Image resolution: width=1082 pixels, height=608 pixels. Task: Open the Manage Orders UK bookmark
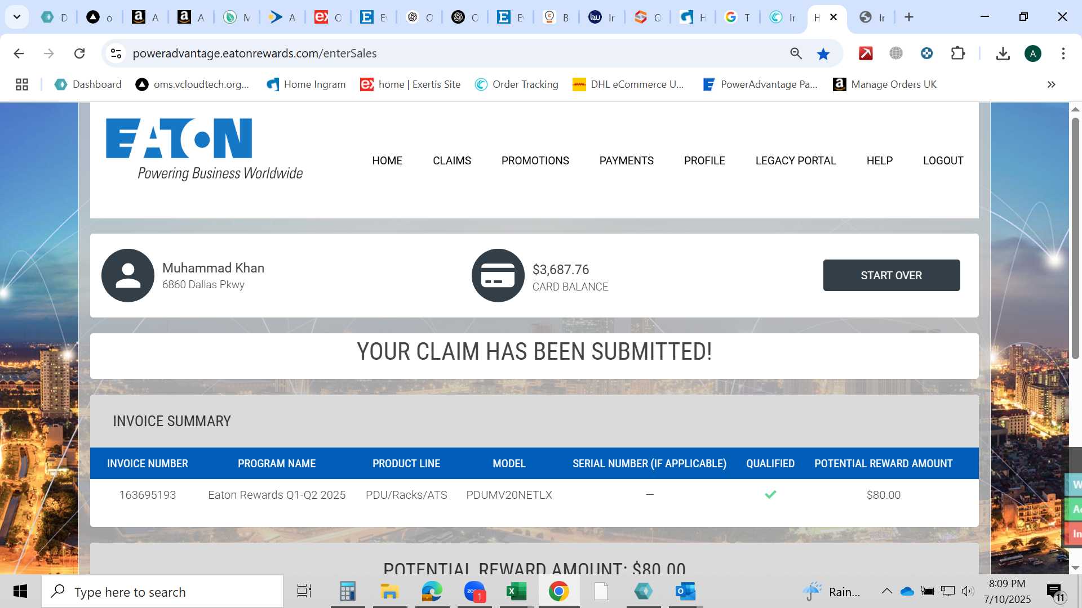885,84
